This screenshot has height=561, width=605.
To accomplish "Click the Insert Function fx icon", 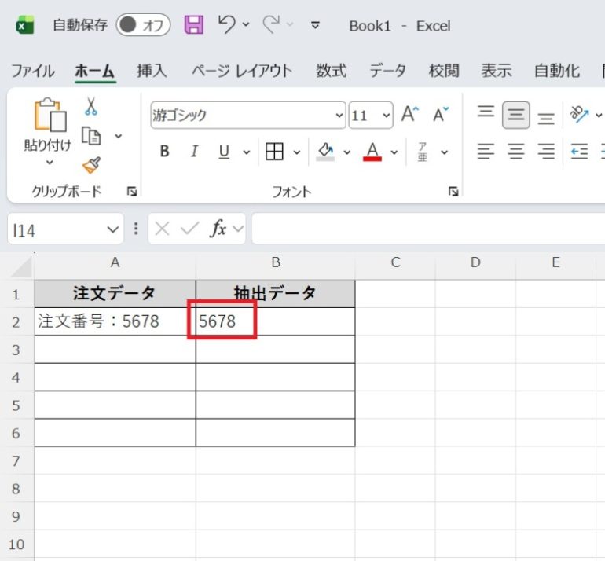I will coord(218,229).
